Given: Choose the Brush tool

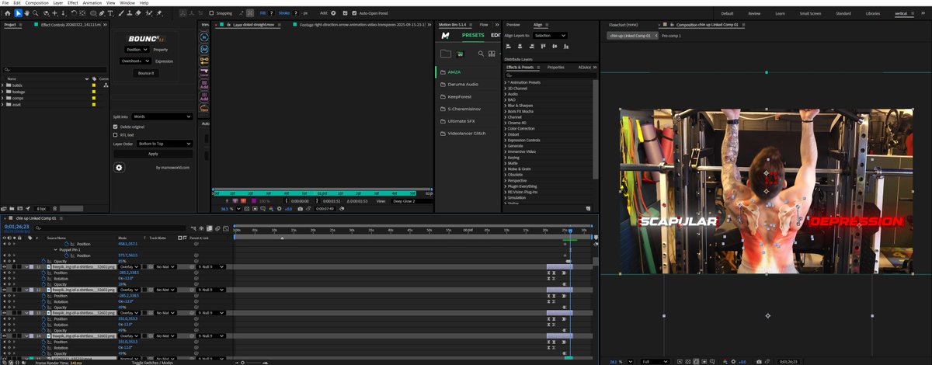Looking at the screenshot, I should (x=120, y=13).
